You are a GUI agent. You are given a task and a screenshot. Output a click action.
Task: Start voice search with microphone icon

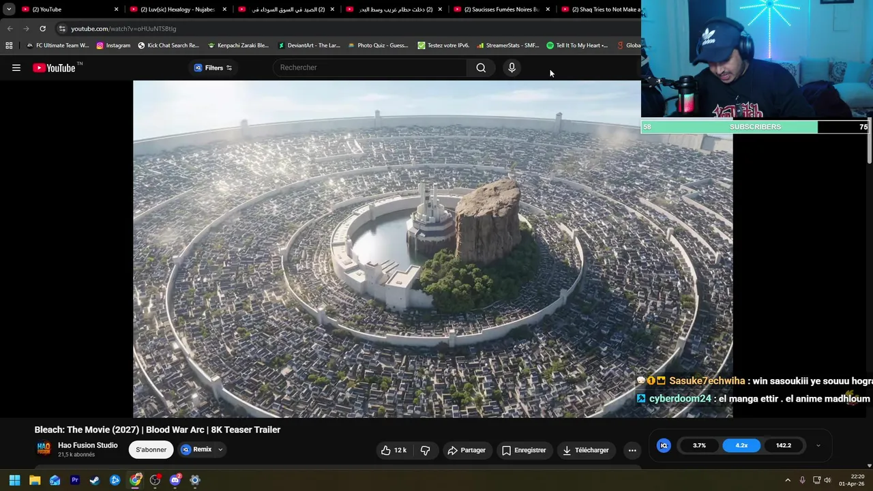pyautogui.click(x=512, y=68)
